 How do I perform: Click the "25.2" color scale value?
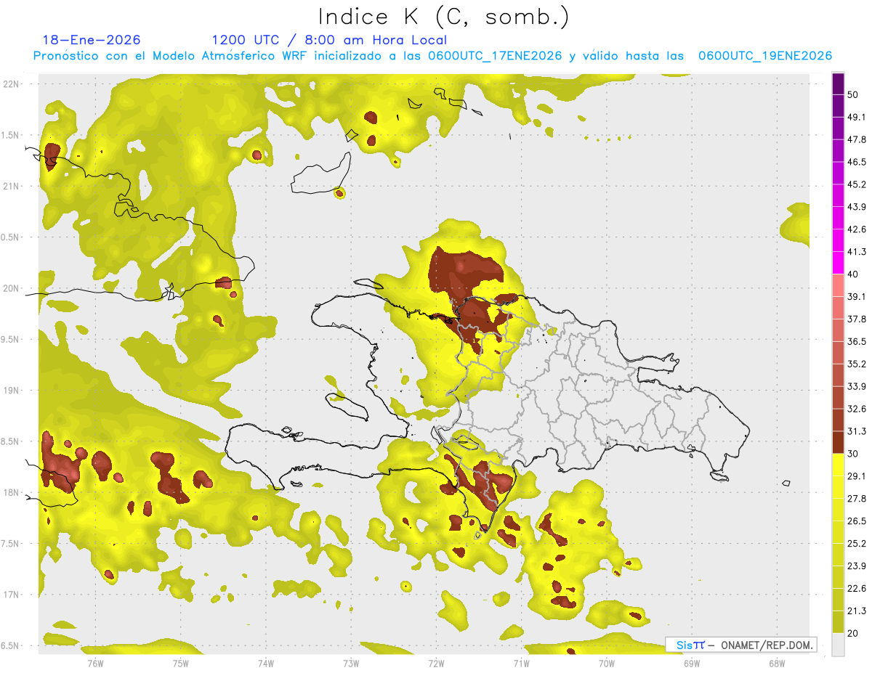(857, 544)
